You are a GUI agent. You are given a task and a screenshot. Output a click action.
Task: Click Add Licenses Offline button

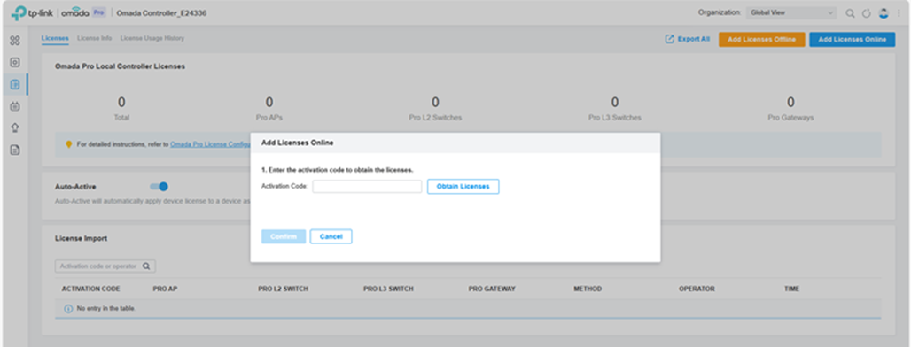point(762,40)
